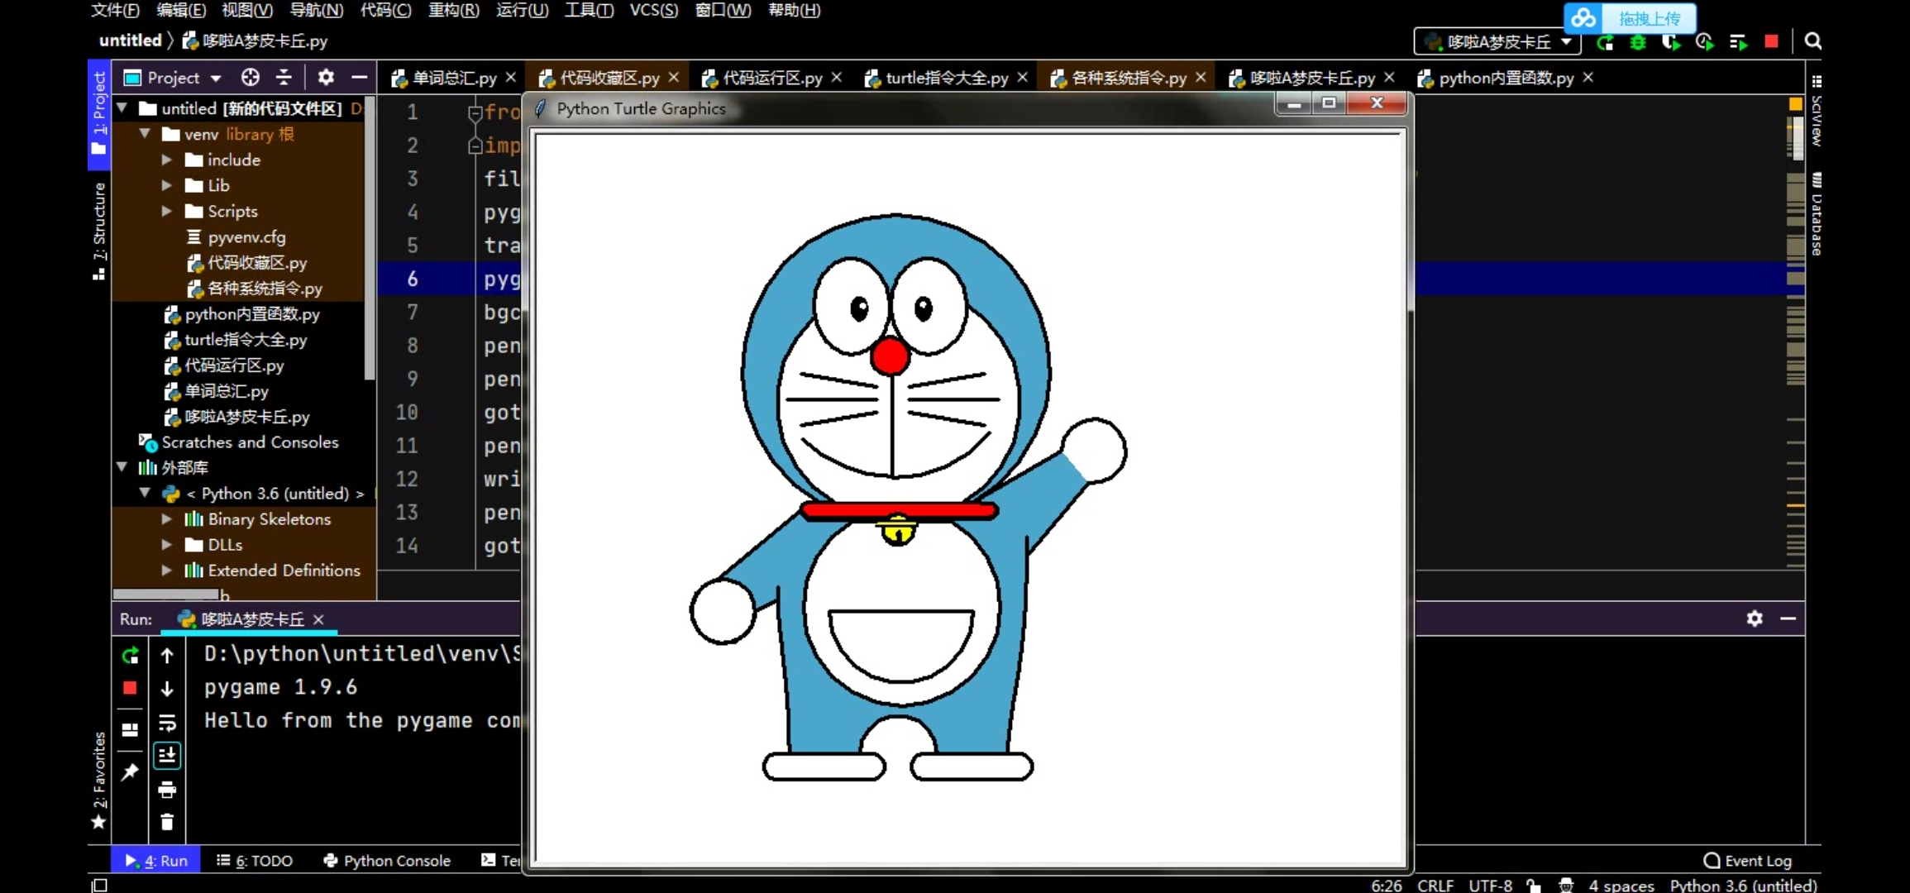Run with coverage from top toolbar
The width and height of the screenshot is (1910, 893).
pos(1671,42)
